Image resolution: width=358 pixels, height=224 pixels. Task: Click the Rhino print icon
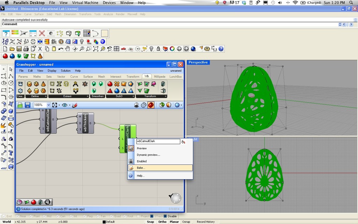[26, 49]
